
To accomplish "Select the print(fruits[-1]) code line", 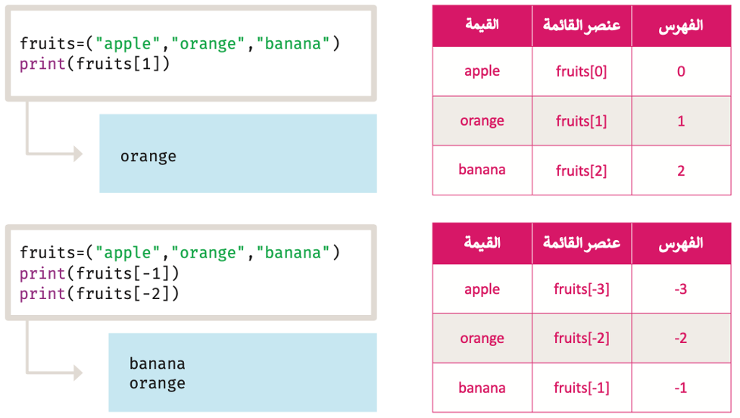I will 99,273.
